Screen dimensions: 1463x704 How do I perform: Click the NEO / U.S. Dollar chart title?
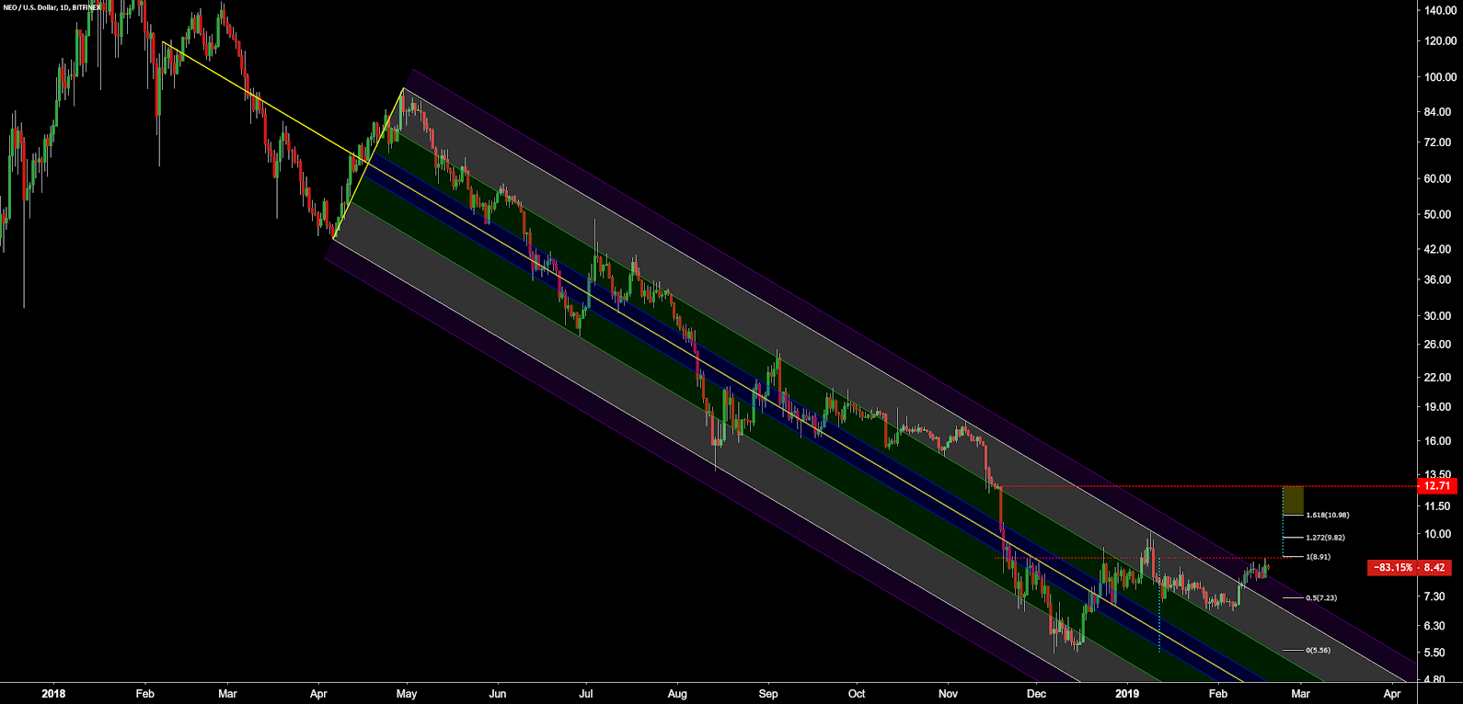52,7
